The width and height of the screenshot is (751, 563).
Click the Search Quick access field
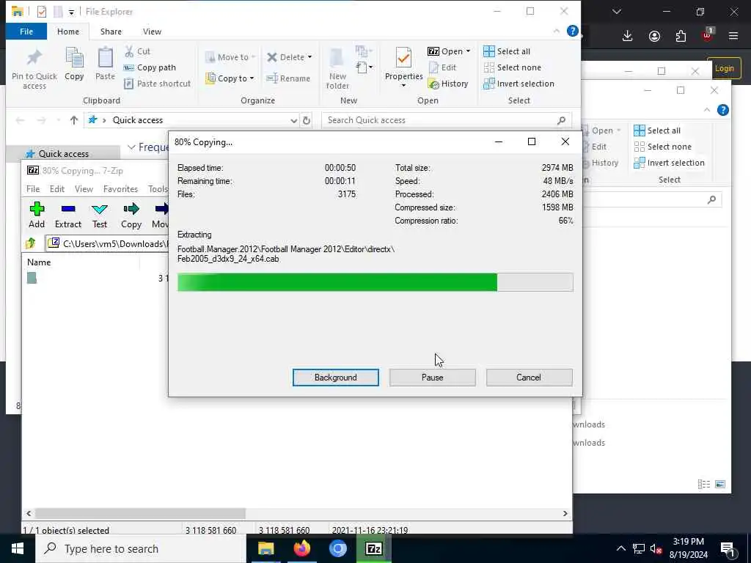447,120
